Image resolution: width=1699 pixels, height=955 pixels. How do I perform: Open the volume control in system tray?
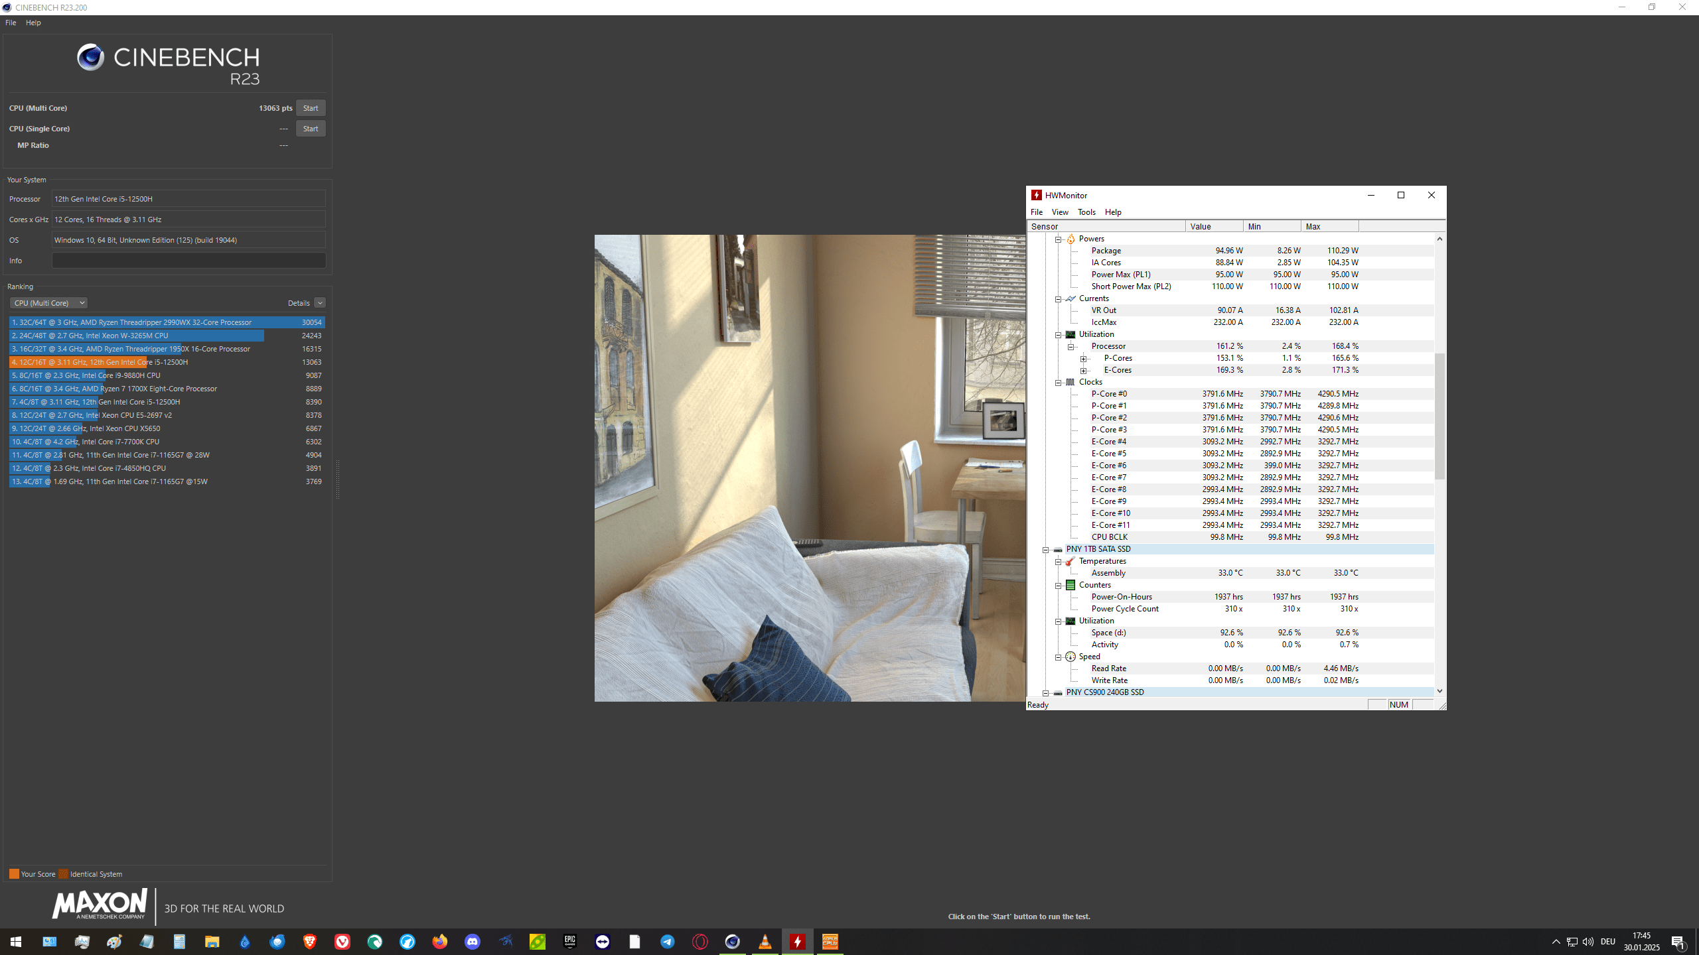click(1588, 942)
